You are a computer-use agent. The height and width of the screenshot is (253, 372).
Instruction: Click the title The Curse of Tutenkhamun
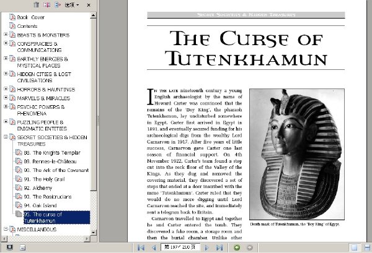tap(246, 48)
